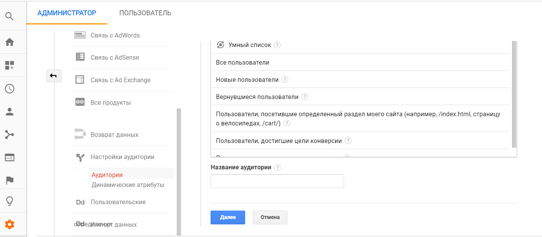Screen dimensions: 542x237
Task: Switch to the ПОЛЬЗОВАТЕЛЬ tab
Action: (x=145, y=13)
